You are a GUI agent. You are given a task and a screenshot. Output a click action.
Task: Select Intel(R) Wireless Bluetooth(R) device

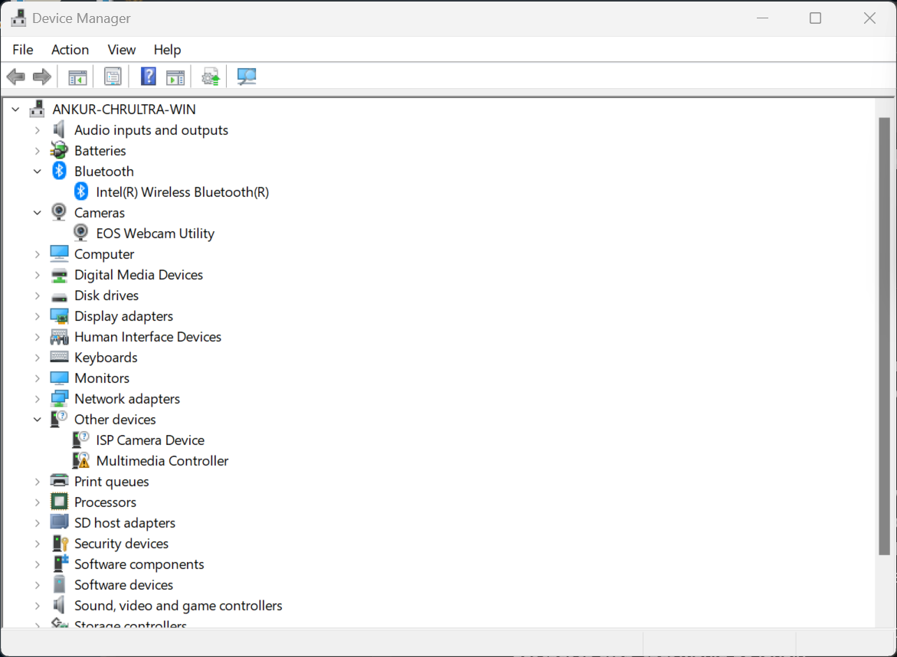tap(182, 192)
